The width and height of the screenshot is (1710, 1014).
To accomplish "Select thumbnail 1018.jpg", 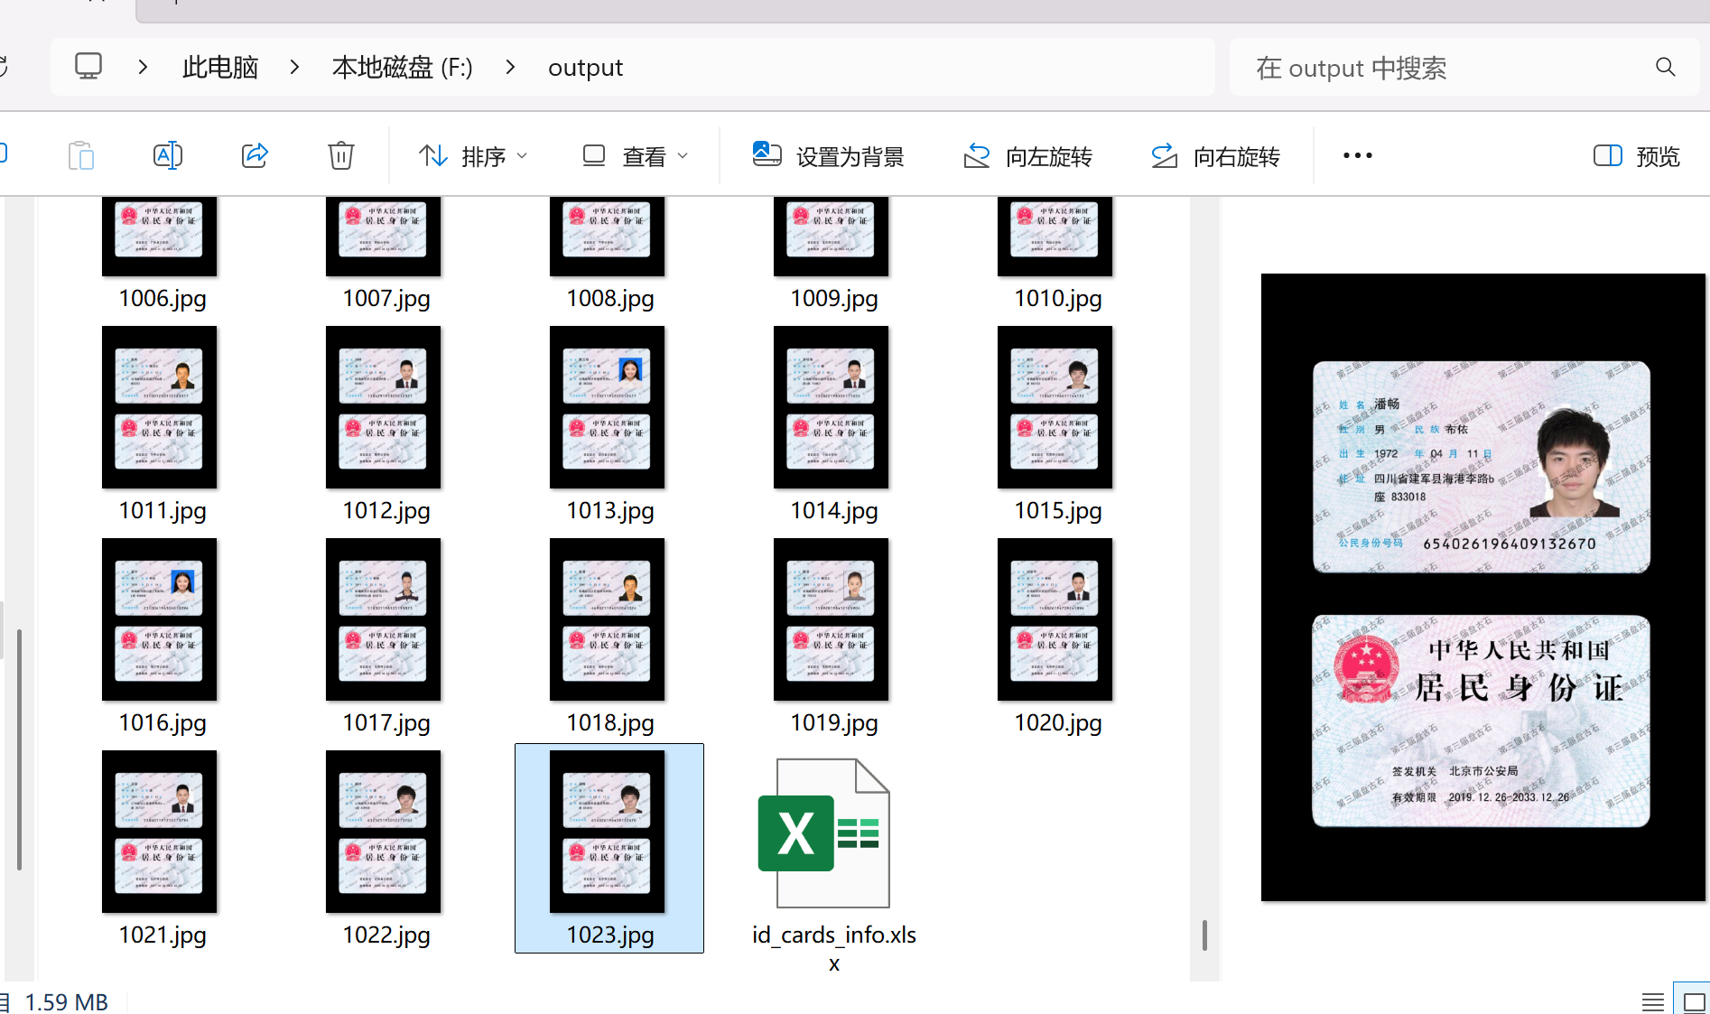I will (608, 619).
